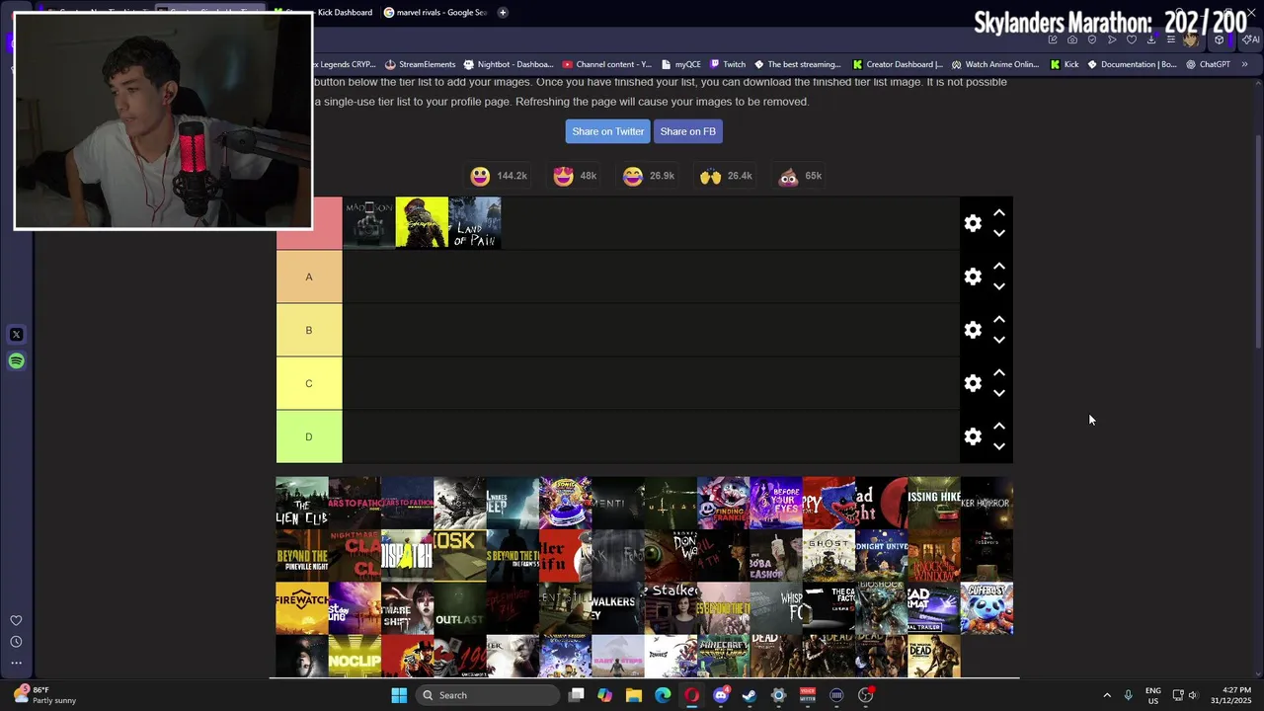Open the heart favorites icon in sidebar

[16, 620]
